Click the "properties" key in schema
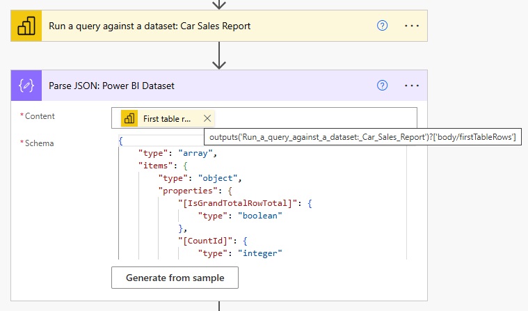Viewport: 528px width, 311px height. tap(188, 191)
